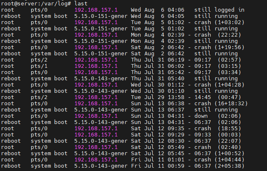Select 'Wed Jul 30 01:10' reboot timestamp
The height and width of the screenshot is (171, 267).
tap(158, 91)
